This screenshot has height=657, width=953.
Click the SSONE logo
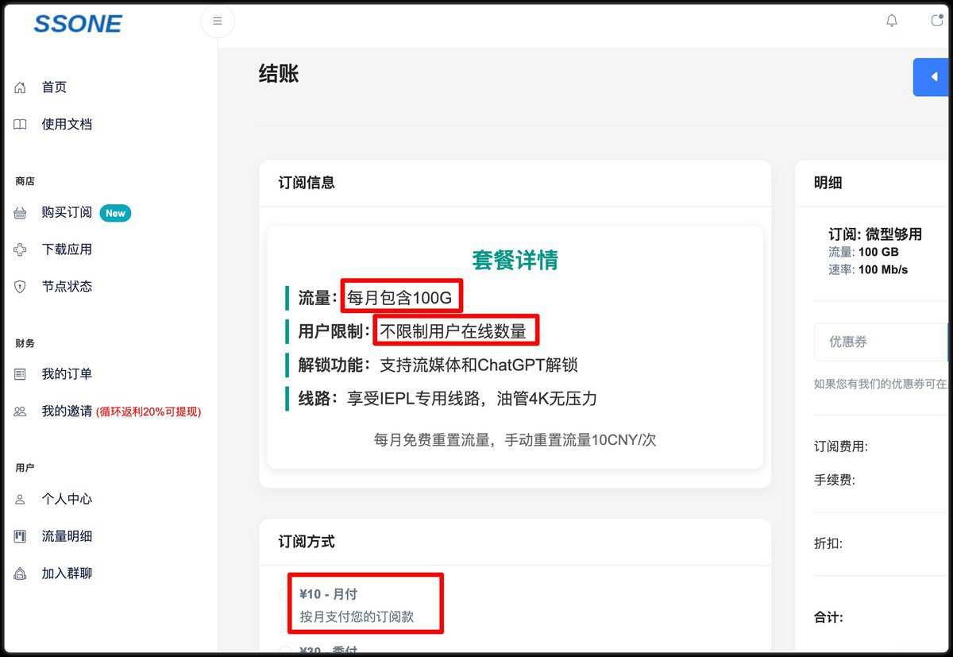(77, 23)
